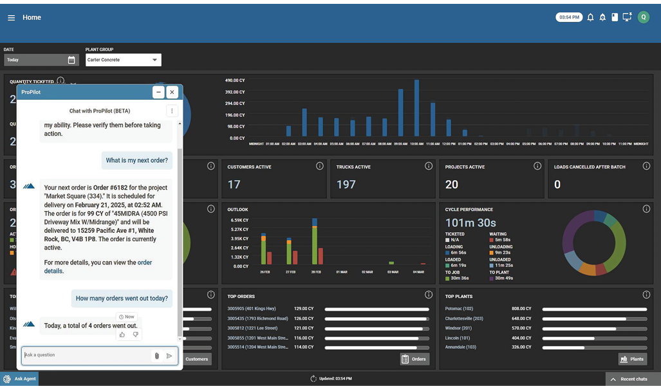661x386 pixels.
Task: Show info for Cycle Performance card
Action: coord(646,209)
